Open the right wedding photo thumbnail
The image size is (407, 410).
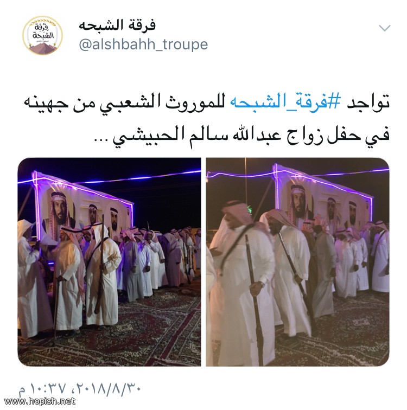click(x=297, y=262)
